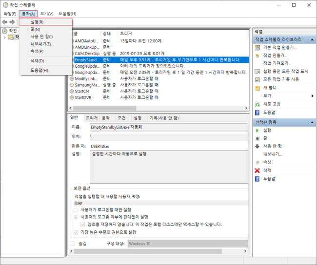The image size is (317, 265).
Task: Switch to the 트리거 tab
Action: pyautogui.click(x=92, y=118)
